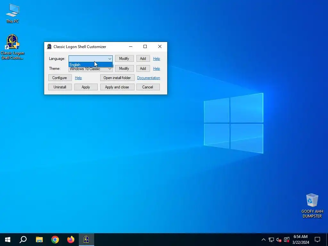
Task: Click Apply and close button
Action: point(117,87)
